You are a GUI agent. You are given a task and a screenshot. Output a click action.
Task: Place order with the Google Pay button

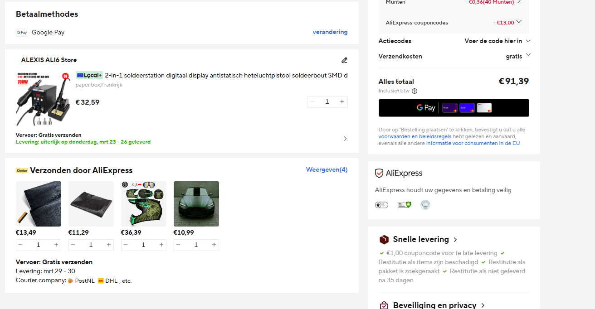click(x=454, y=108)
